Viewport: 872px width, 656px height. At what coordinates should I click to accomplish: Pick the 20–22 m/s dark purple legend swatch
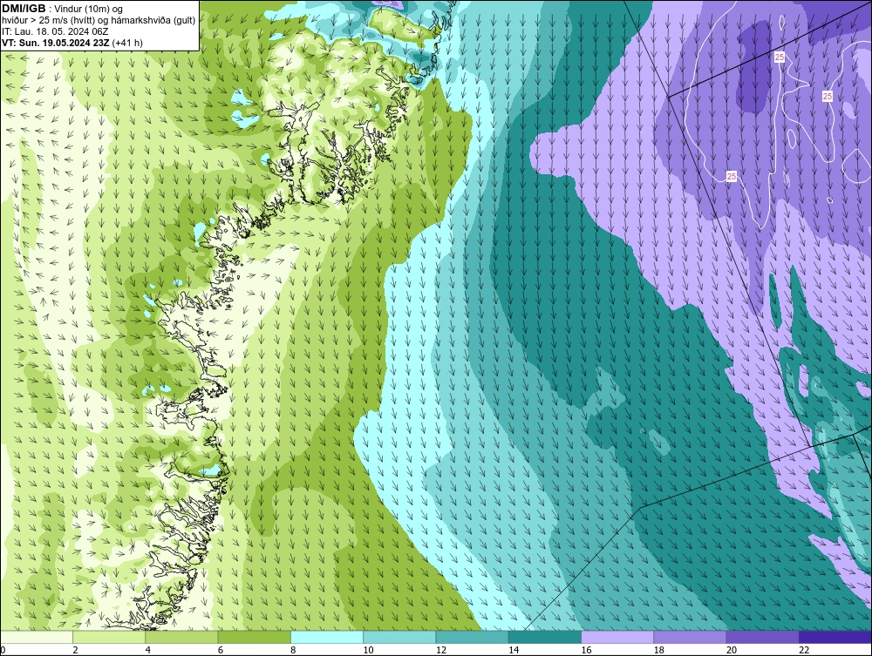(x=762, y=637)
